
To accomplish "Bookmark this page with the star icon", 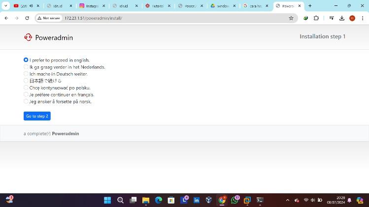I will pos(291,18).
